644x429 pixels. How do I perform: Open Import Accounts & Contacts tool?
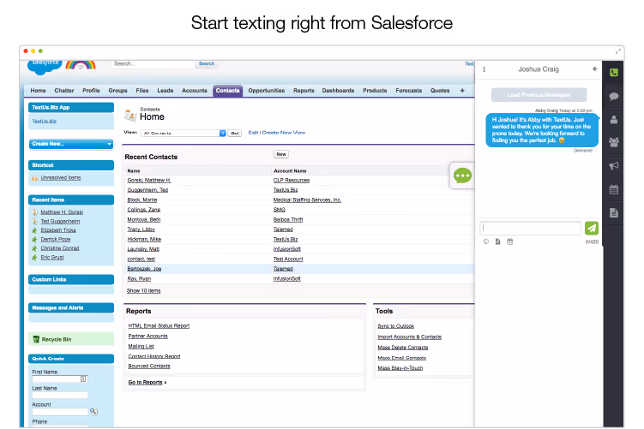pyautogui.click(x=410, y=337)
